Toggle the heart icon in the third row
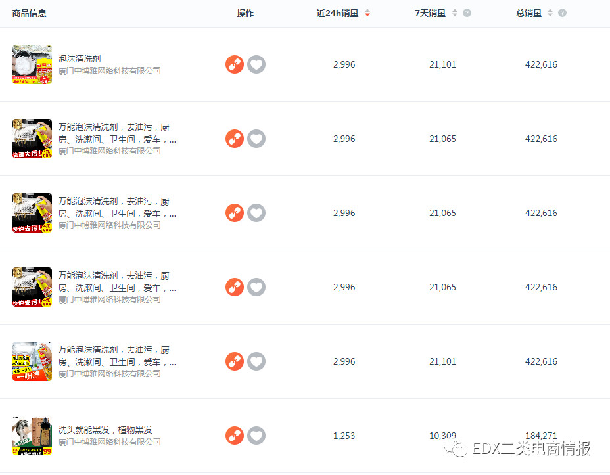This screenshot has width=610, height=475. 256,213
